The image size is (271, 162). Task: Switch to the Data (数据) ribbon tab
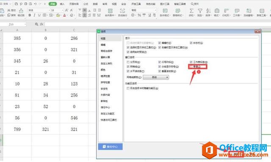(95, 4)
